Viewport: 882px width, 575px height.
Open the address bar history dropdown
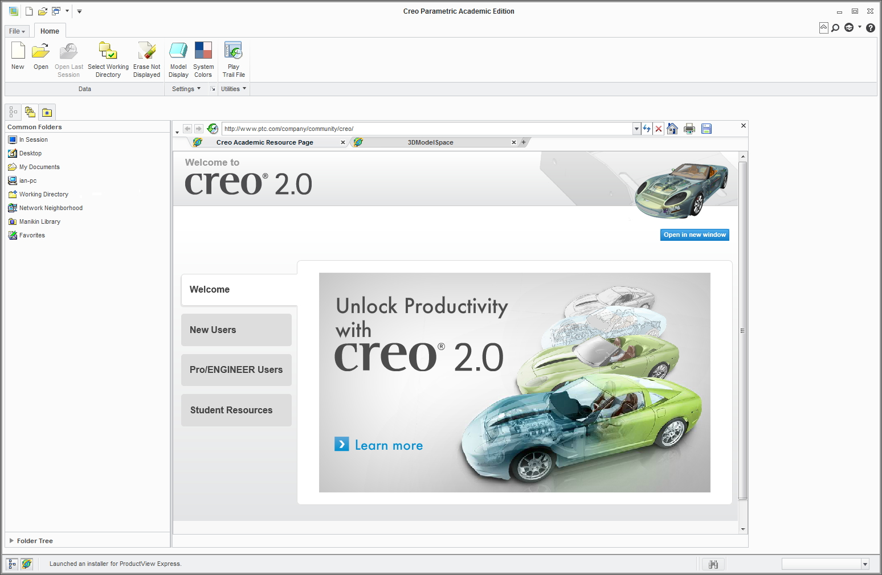click(x=636, y=129)
